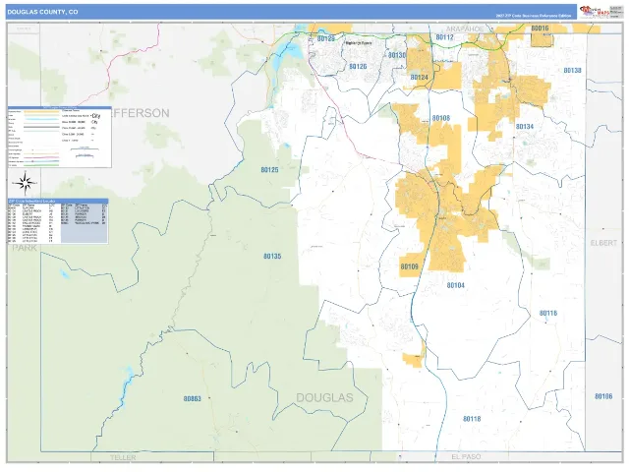Click ZIP code label 80125

(269, 170)
